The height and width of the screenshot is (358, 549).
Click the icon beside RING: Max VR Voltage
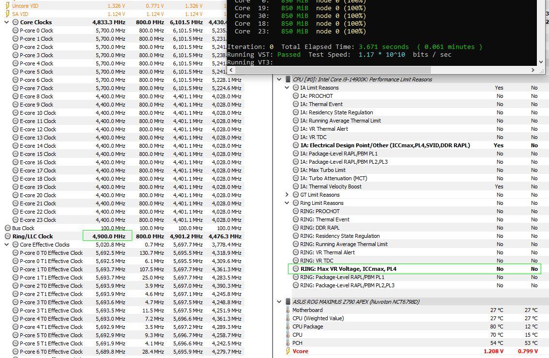click(296, 269)
